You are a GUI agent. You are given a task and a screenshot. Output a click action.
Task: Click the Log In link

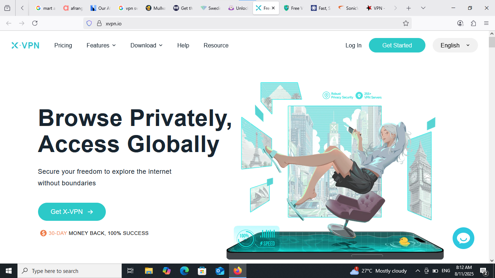(x=353, y=45)
